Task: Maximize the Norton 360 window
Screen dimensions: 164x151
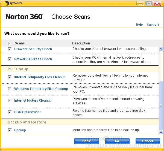Action: click(x=149, y=4)
